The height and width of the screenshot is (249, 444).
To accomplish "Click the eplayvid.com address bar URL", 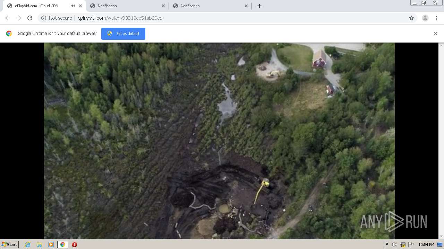I will [x=120, y=18].
